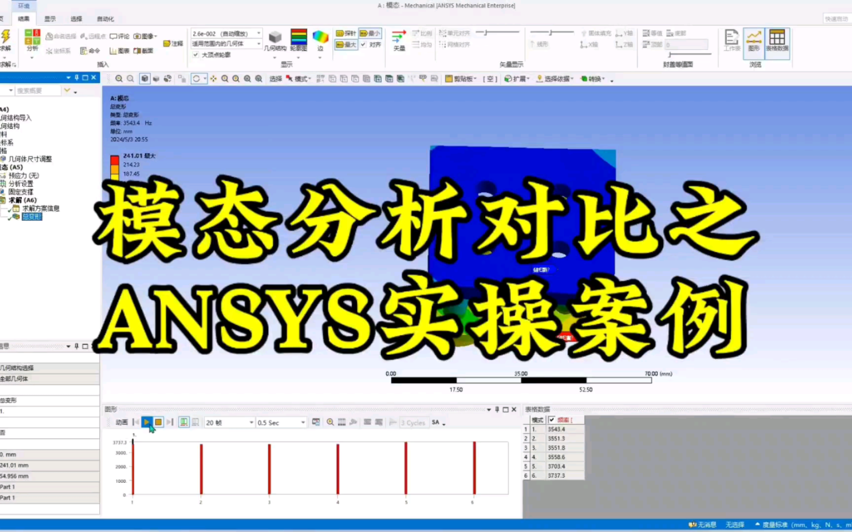The image size is (852, 532).
Task: Click the 搜索概要 outline search field
Action: tap(37, 91)
